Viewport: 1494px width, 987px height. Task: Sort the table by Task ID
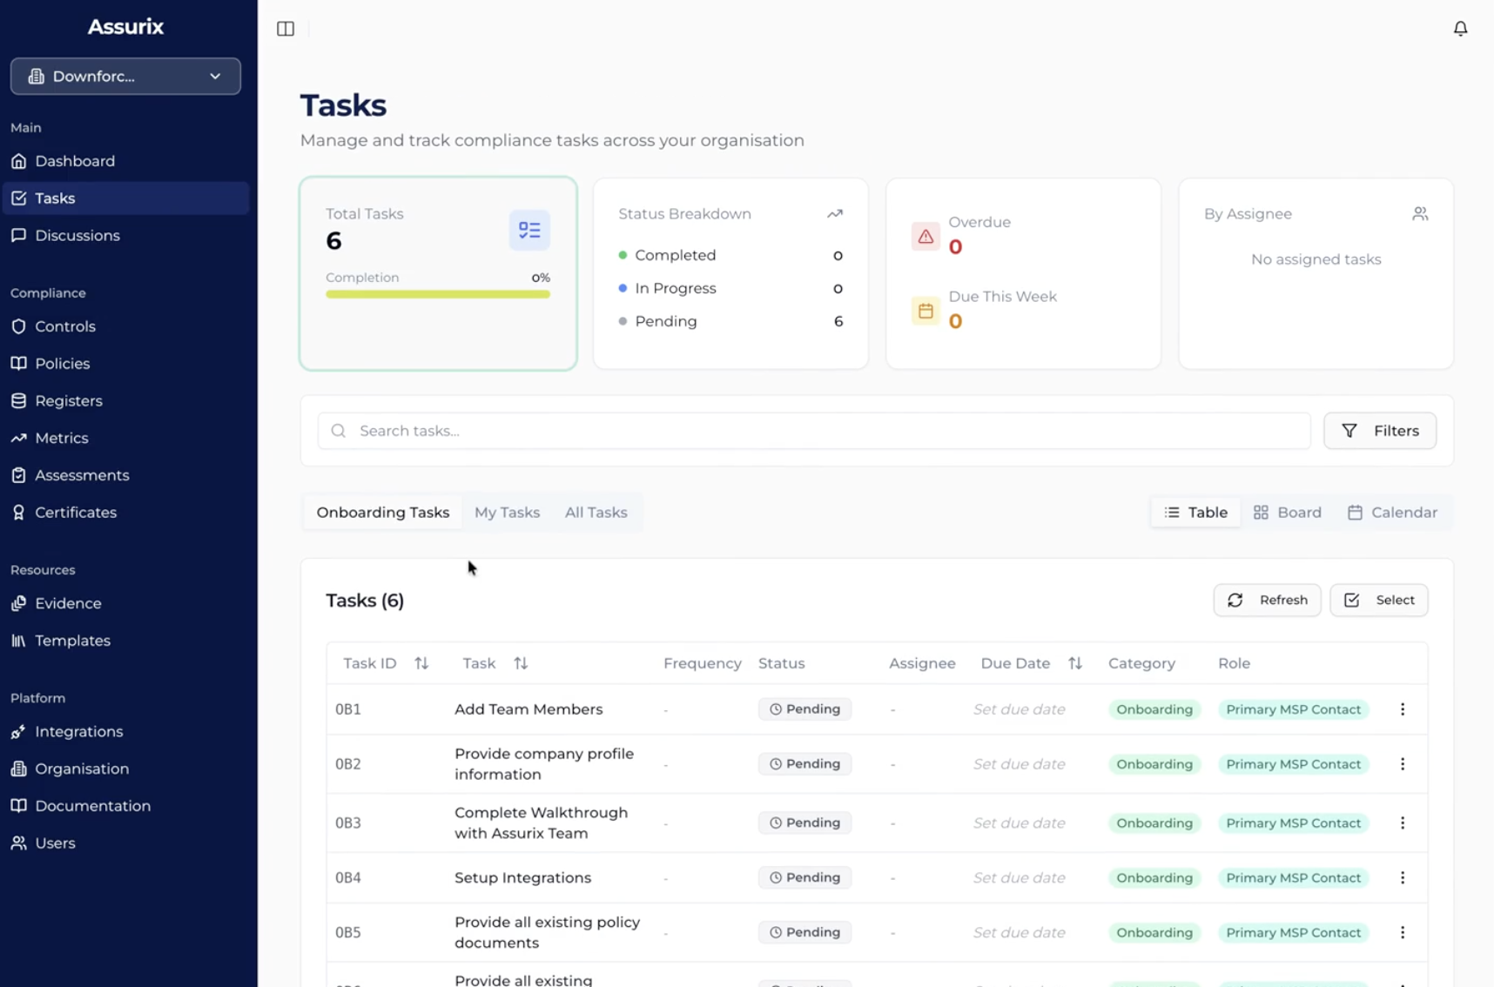[x=421, y=663]
